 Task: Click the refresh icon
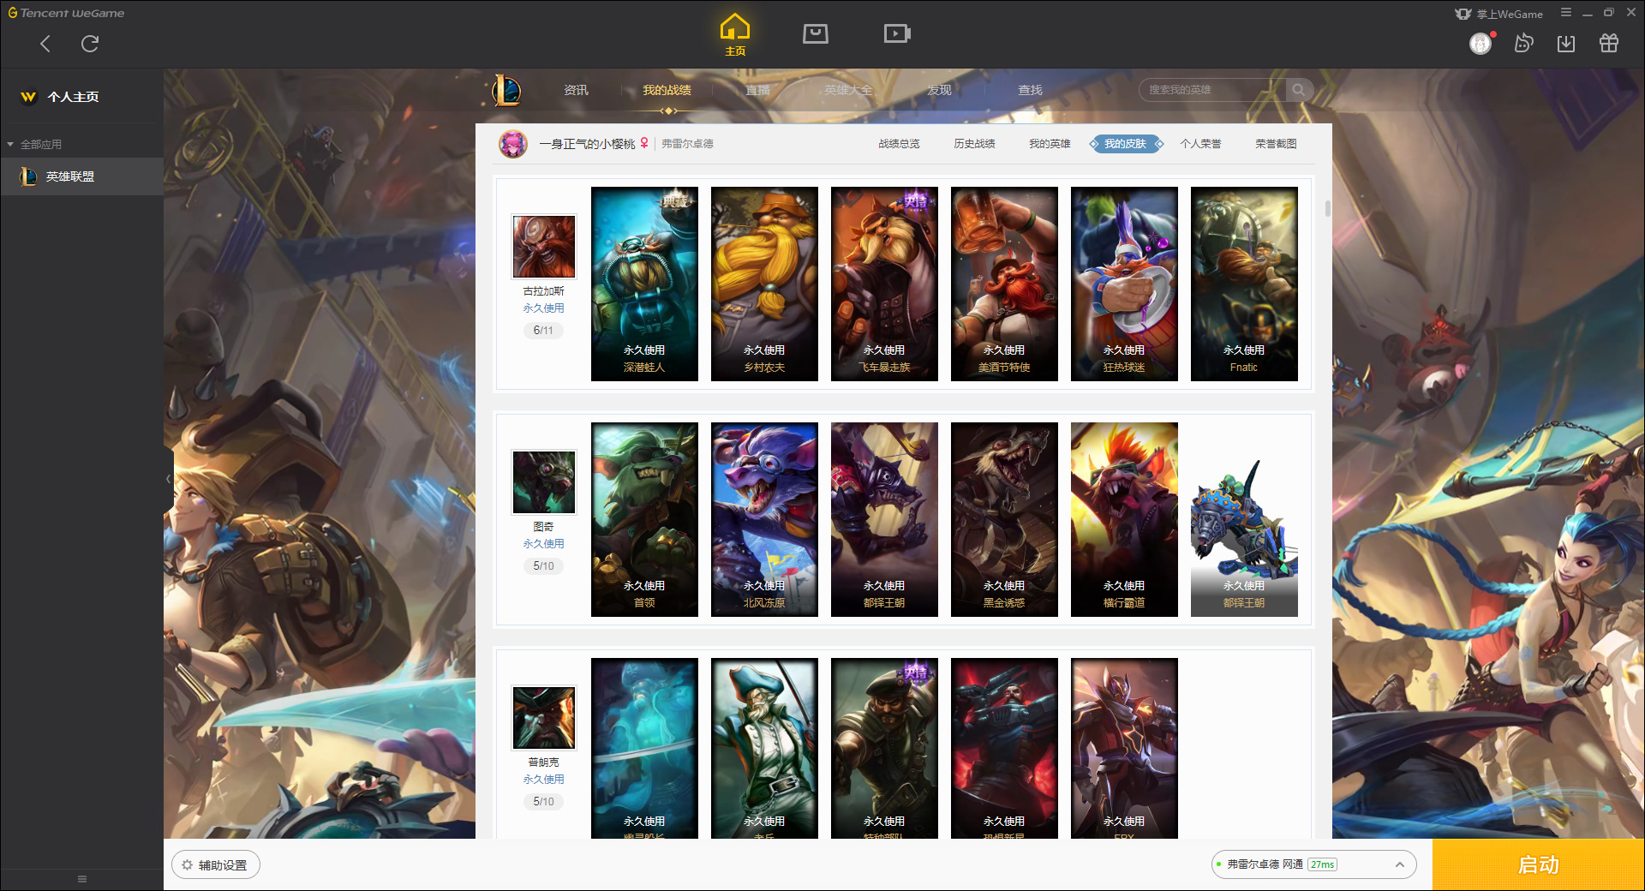(90, 44)
